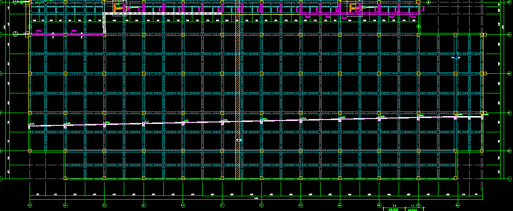Select the orange hatched vertical strip
Viewport: 513px width, 211px height.
tap(238, 90)
